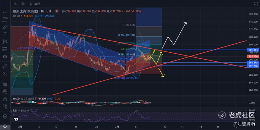Click the 纳斯达克100指数 symbol title
260x130 pixels.
point(26,11)
